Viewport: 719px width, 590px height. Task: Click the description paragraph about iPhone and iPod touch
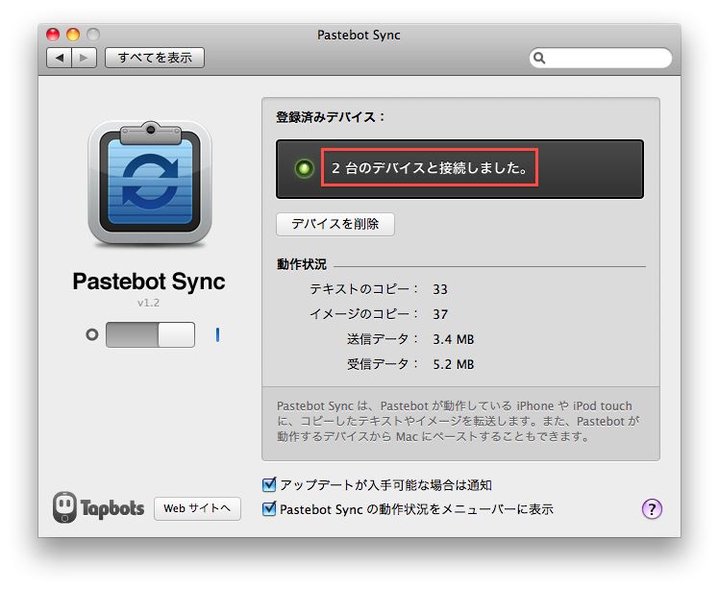(459, 421)
